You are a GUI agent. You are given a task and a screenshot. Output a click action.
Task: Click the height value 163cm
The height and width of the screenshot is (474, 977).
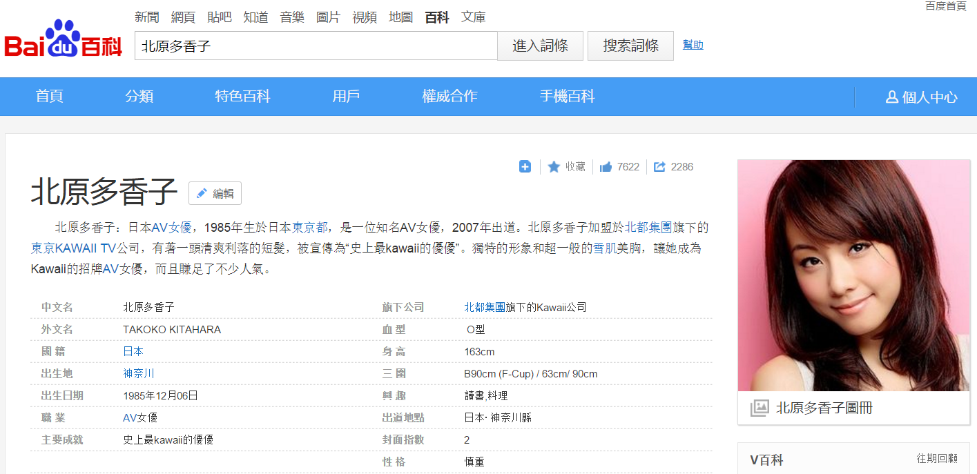click(x=480, y=351)
